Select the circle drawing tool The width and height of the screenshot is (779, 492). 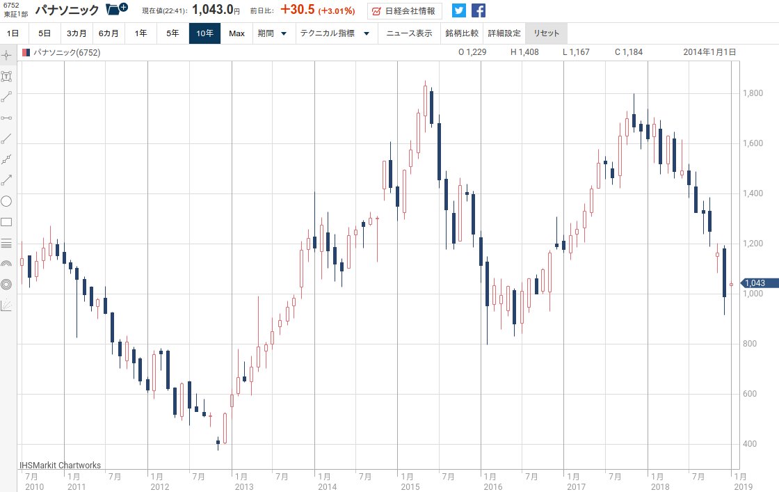click(6, 201)
